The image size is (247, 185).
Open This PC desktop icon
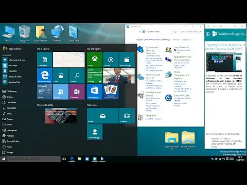point(8,34)
